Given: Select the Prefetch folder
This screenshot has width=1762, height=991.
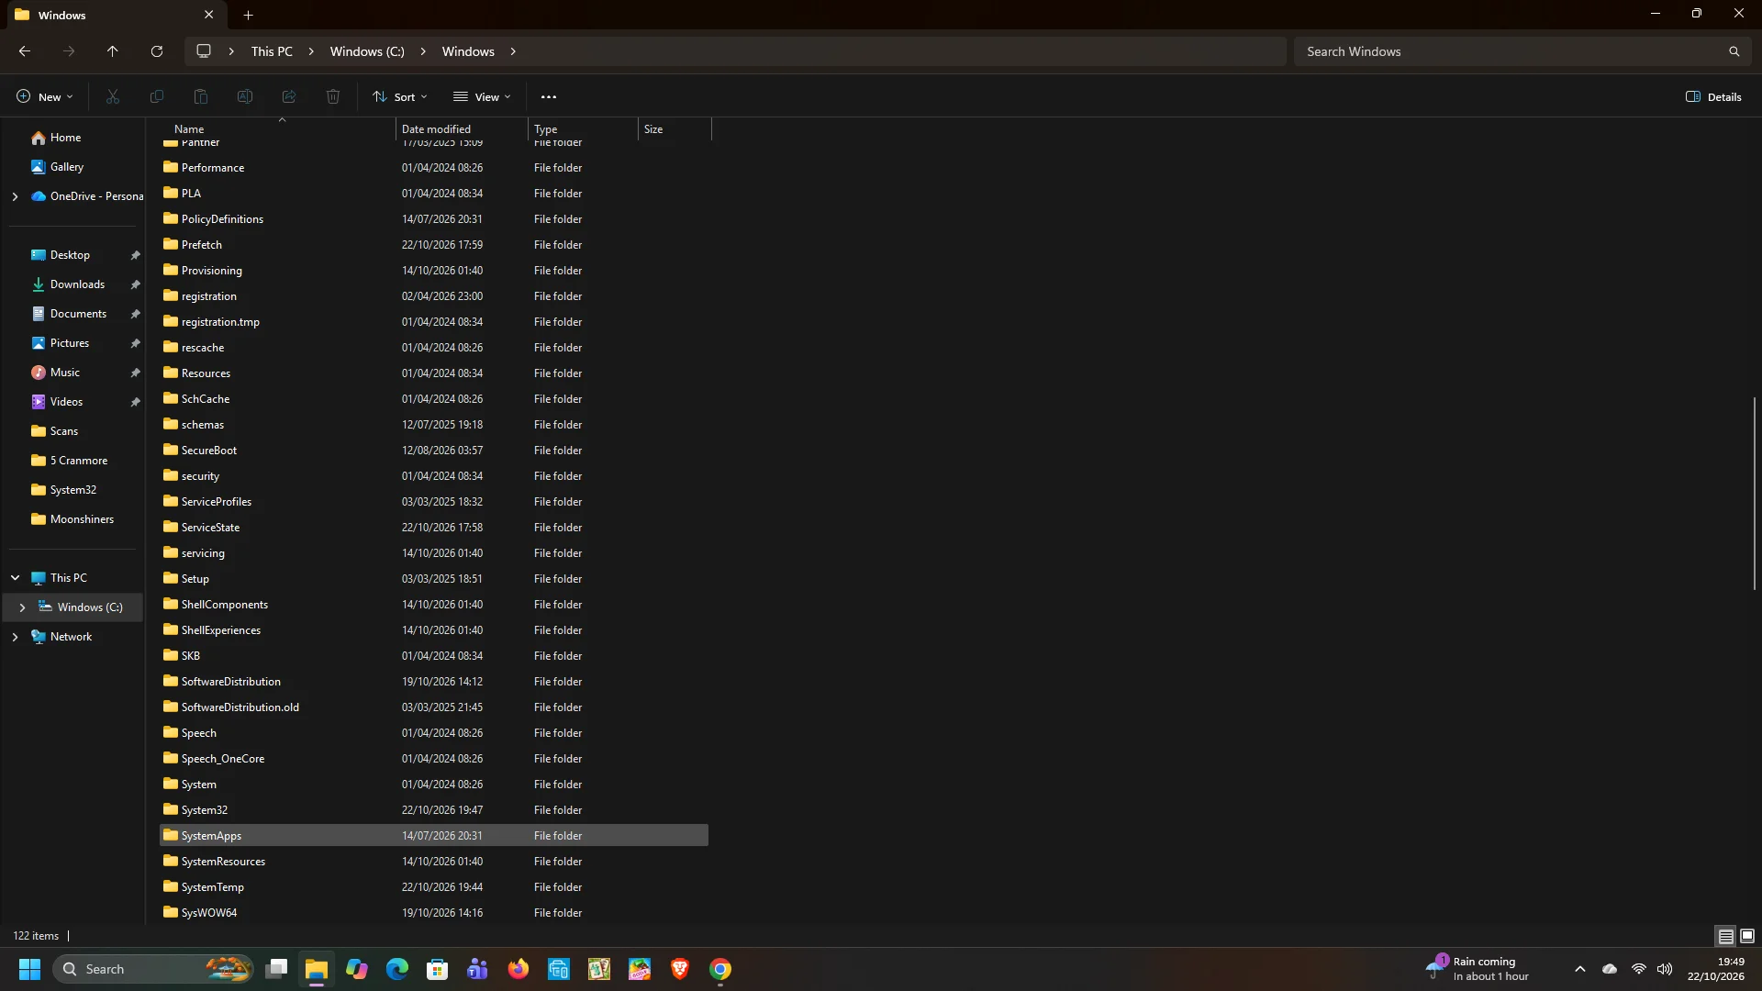Looking at the screenshot, I should [434, 245].
